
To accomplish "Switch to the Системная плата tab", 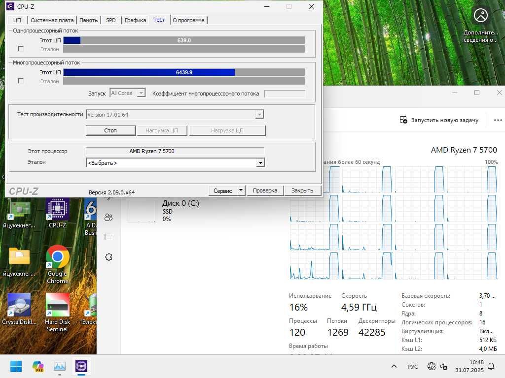I will tap(52, 20).
